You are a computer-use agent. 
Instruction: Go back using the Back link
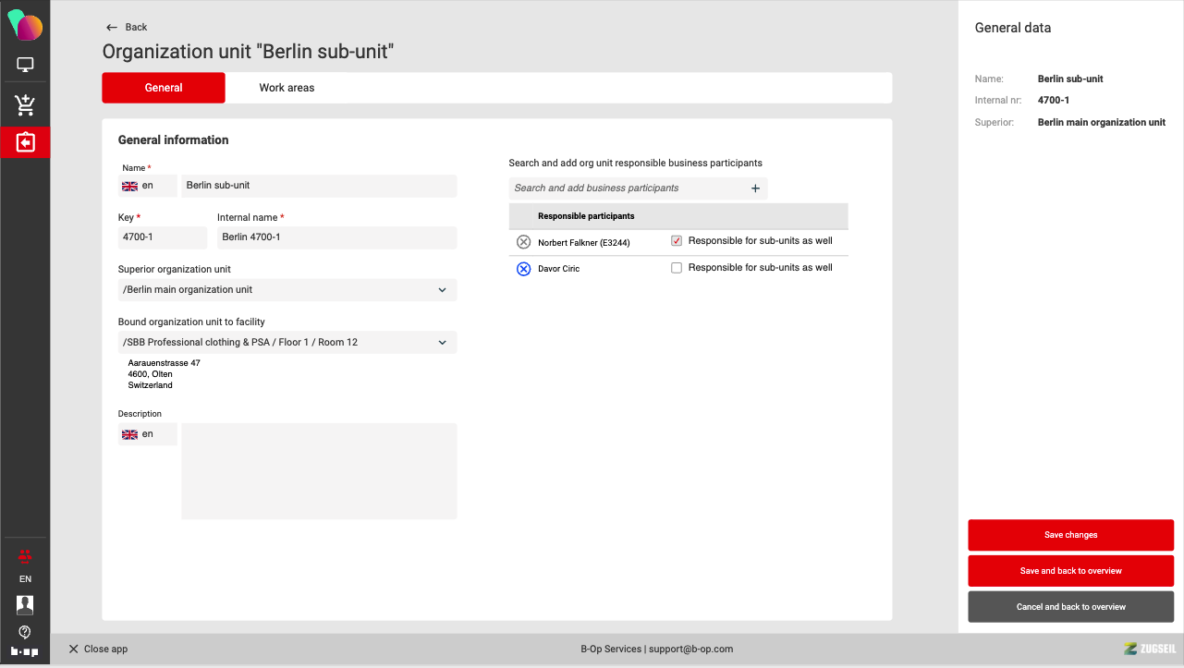coord(127,28)
